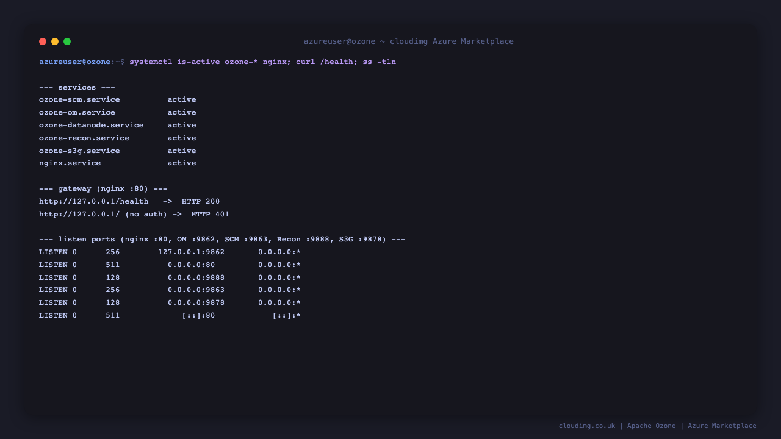Click the 127.0.0.1:9862 address
This screenshot has height=439, width=781.
coord(192,252)
